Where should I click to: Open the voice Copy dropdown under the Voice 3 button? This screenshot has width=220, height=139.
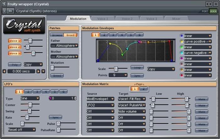[33, 64]
